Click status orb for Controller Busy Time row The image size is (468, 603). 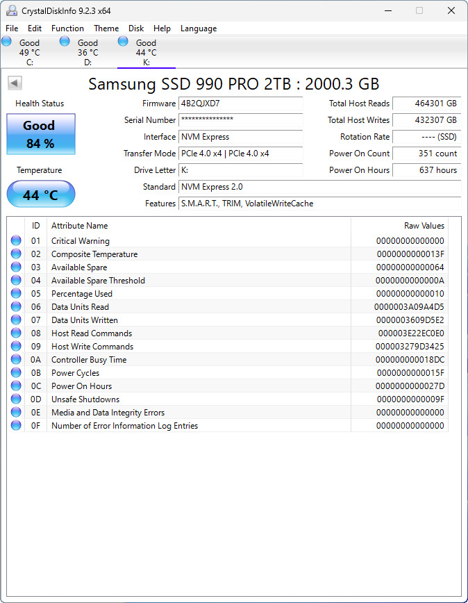pyautogui.click(x=16, y=360)
